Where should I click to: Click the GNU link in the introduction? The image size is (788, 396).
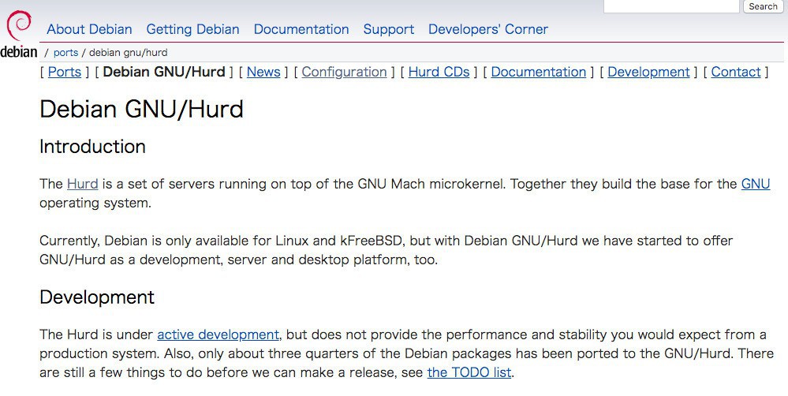[755, 184]
